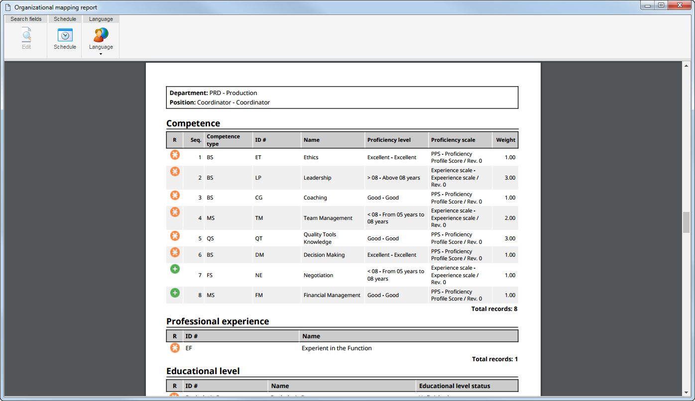Image resolution: width=695 pixels, height=401 pixels.
Task: Click the orange icon for Quality Tools Knowledge
Action: [x=175, y=236]
